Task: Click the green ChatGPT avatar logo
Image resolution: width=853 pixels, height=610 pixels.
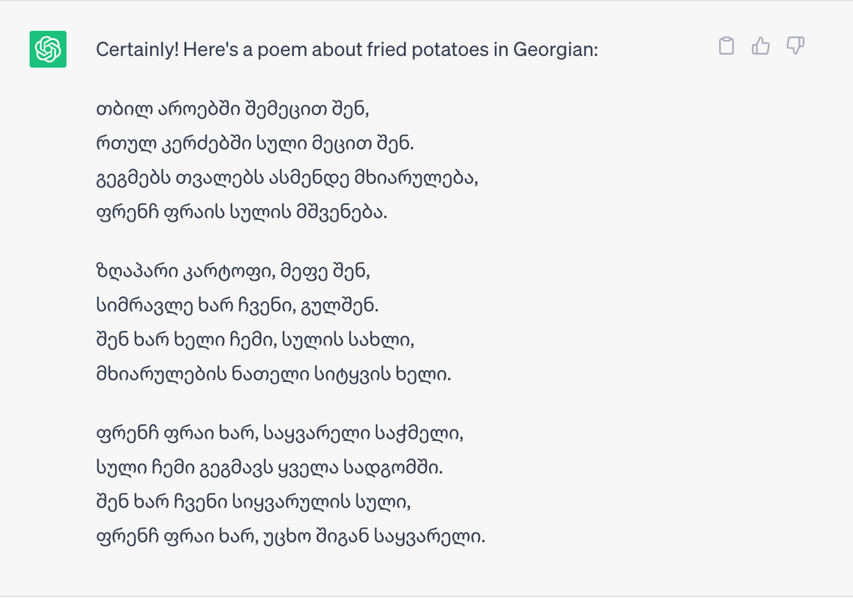Action: coord(47,49)
